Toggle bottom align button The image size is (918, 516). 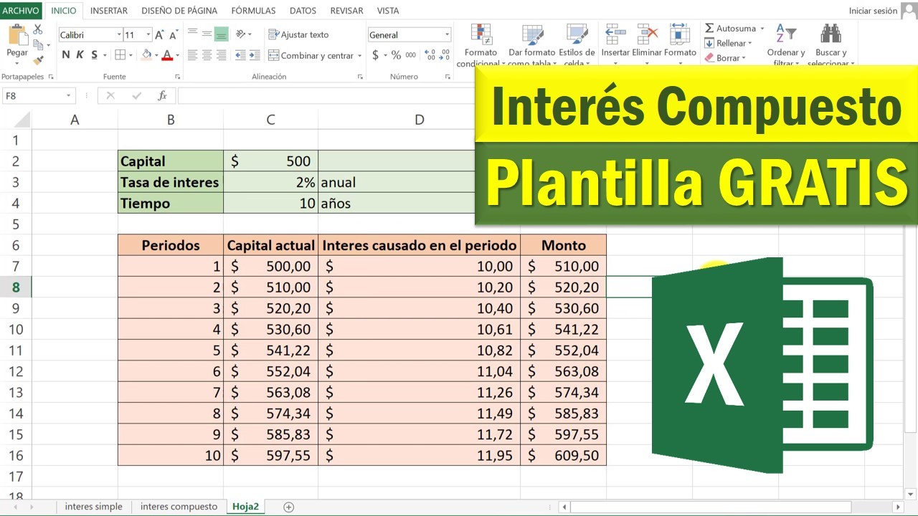[221, 34]
